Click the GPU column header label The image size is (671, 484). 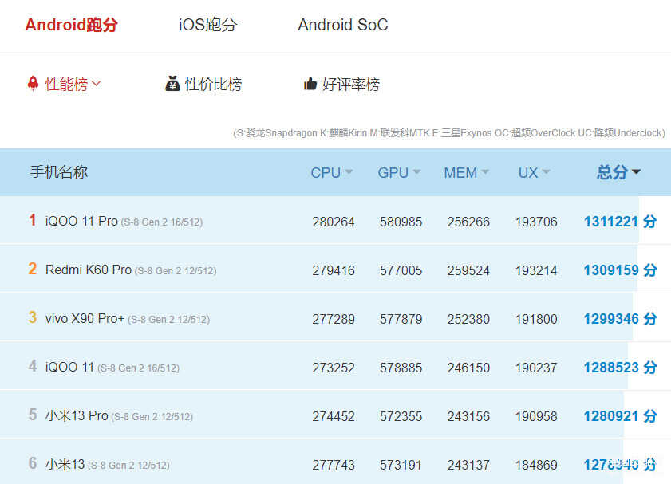pos(393,172)
